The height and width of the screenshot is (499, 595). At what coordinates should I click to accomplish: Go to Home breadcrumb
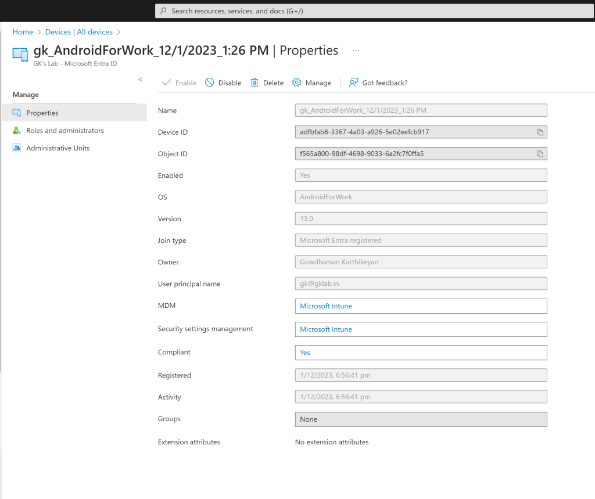23,32
